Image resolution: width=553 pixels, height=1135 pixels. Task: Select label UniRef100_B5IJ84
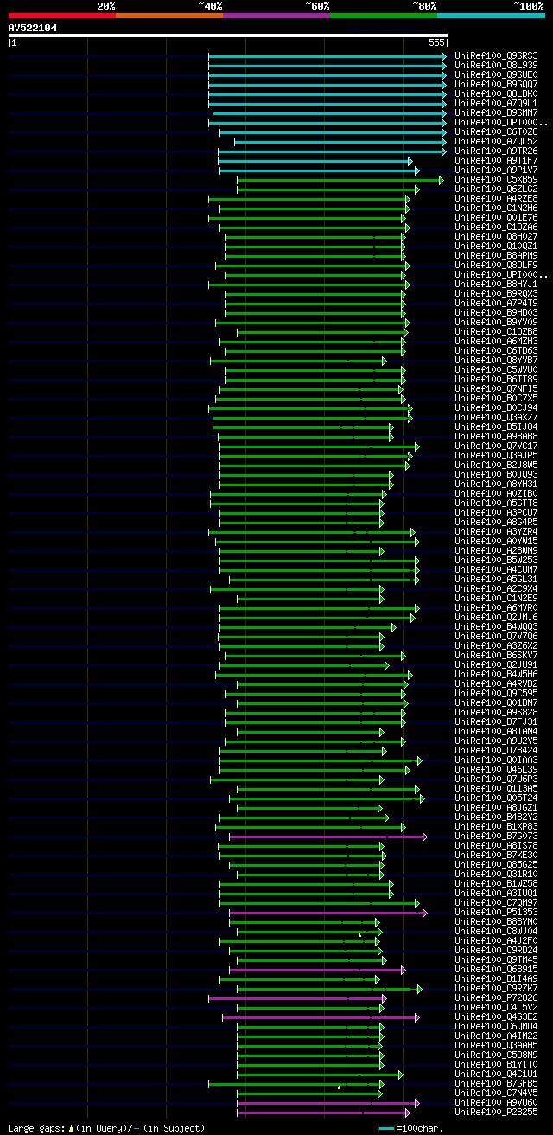496,427
